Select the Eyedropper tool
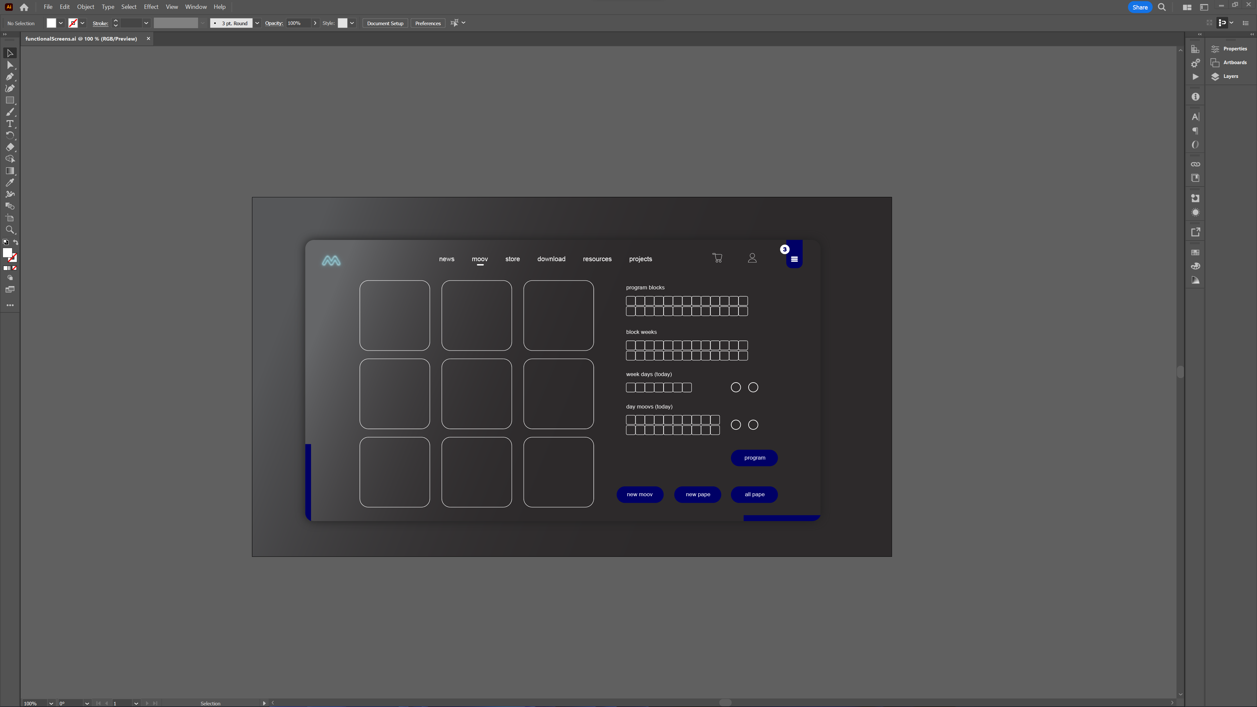The image size is (1257, 707). point(10,183)
